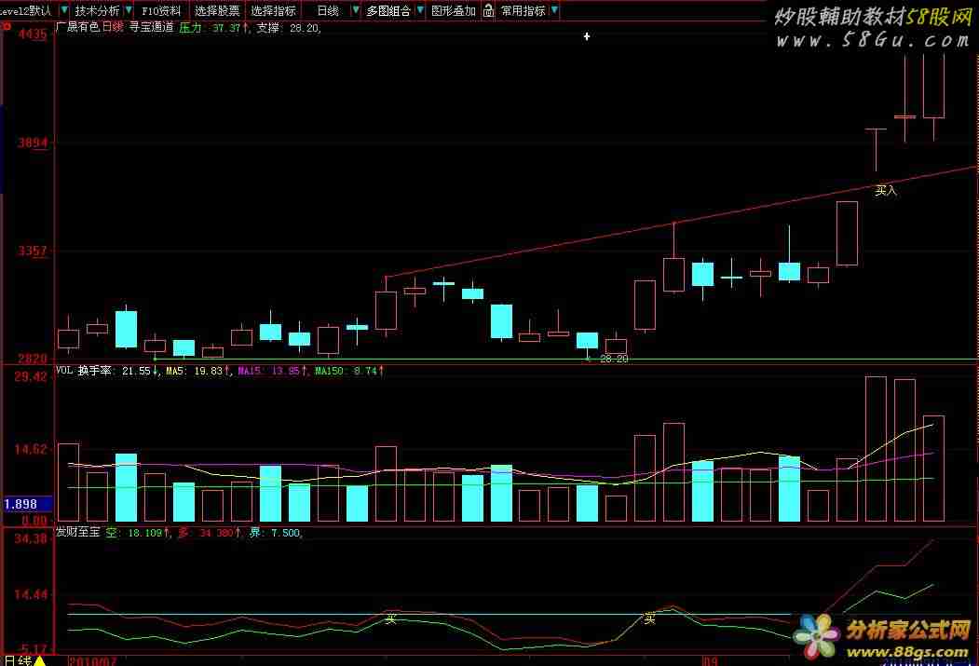Click the lock icon beside 图形叠加
The width and height of the screenshot is (979, 666).
click(x=488, y=10)
